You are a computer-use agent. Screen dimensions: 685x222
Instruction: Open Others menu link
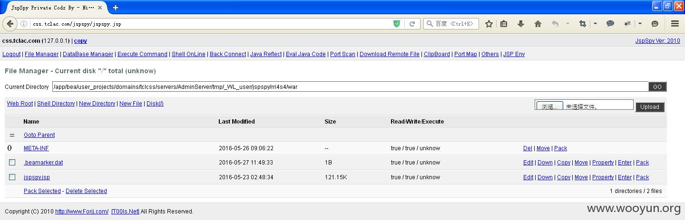(x=490, y=54)
